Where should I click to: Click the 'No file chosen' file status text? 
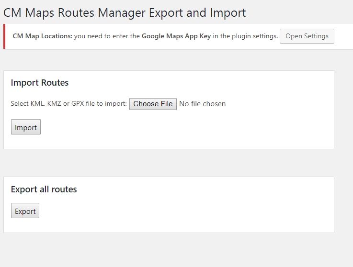tap(202, 104)
